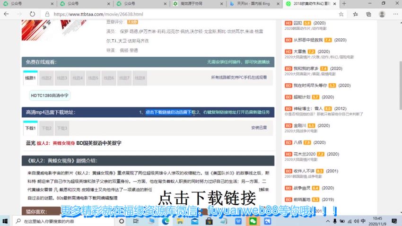Close the 2018欧美动作科幻 tab

tap(334, 4)
